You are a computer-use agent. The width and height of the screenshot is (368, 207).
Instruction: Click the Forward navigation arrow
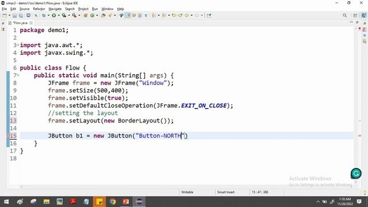tap(197, 16)
